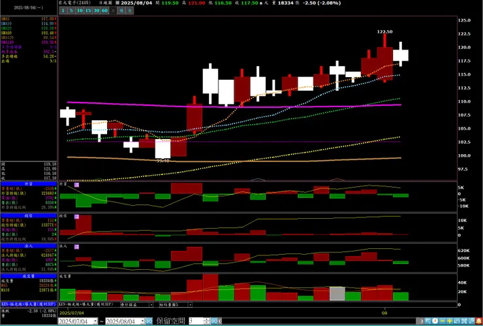Click the SMA10 legend row

(29, 24)
